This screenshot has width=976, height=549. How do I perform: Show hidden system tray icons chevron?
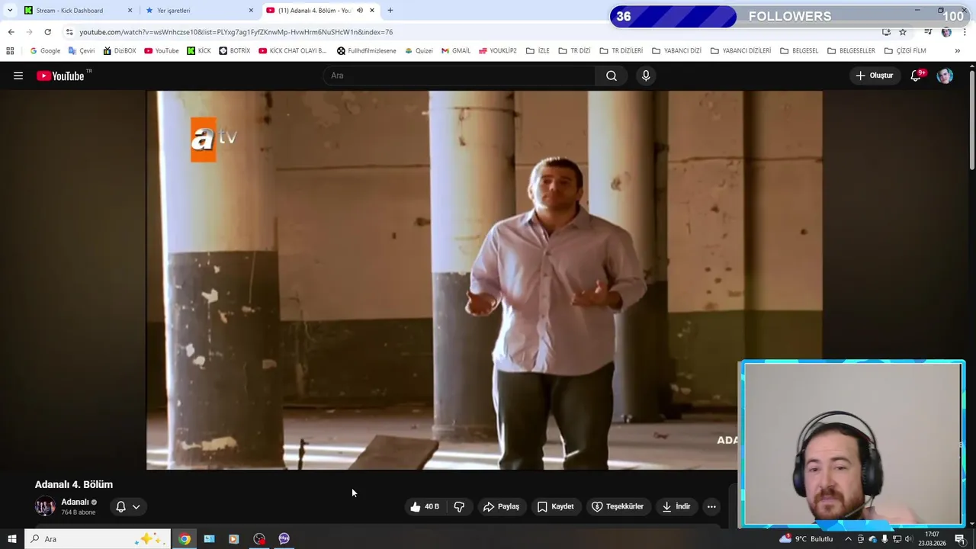point(848,539)
